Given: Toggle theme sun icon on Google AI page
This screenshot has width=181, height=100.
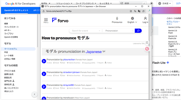Looking at the screenshot, I should [152, 3].
